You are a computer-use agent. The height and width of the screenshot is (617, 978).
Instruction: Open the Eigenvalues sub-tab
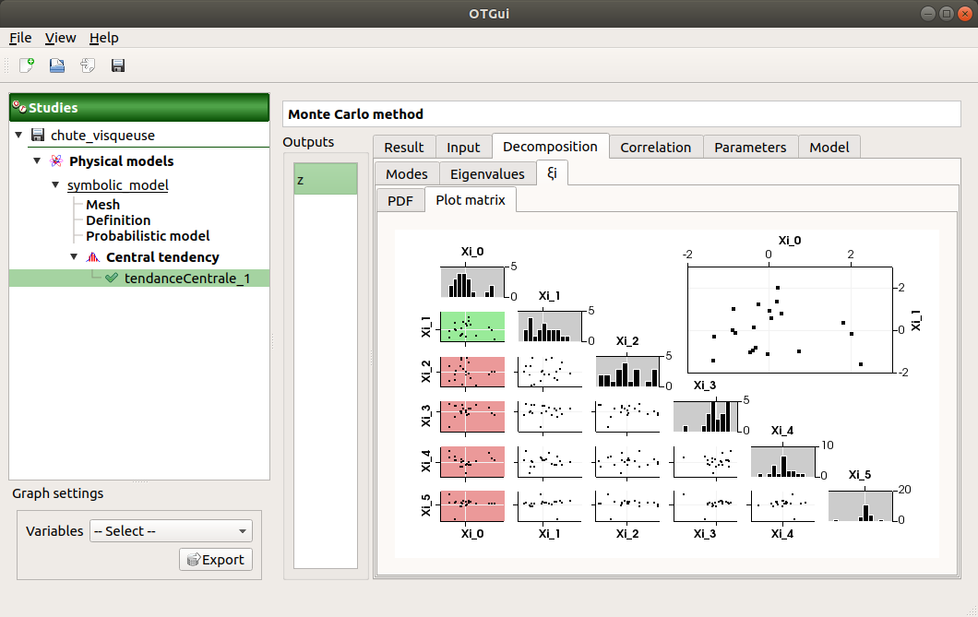pyautogui.click(x=487, y=173)
